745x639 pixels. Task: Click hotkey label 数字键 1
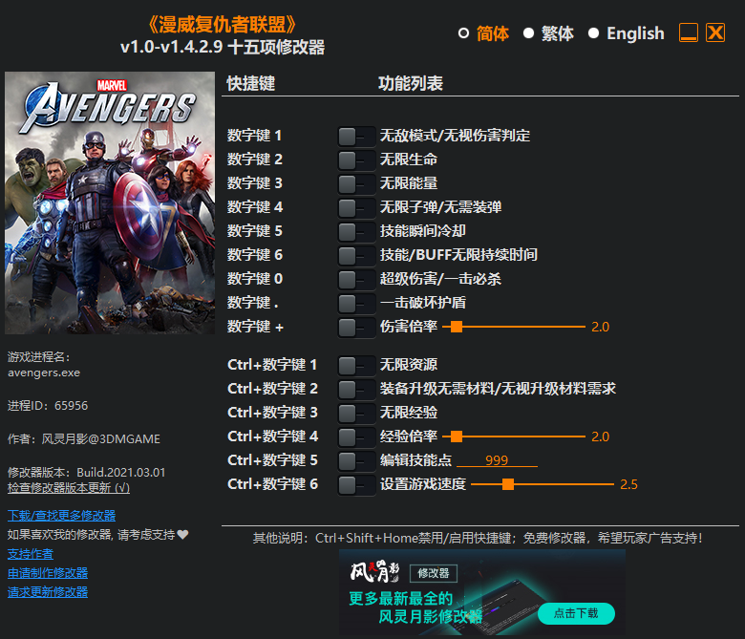[255, 136]
